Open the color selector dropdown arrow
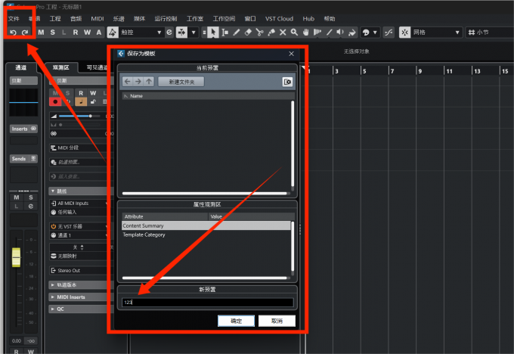 [375, 33]
